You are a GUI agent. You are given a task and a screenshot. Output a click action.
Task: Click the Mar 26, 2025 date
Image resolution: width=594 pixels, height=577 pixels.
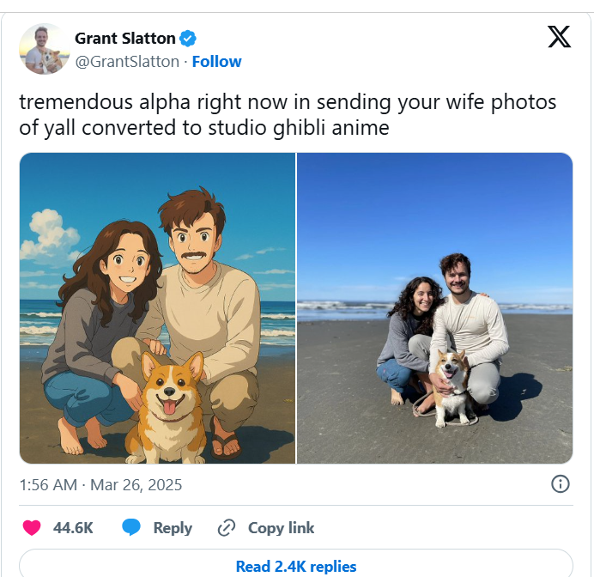(x=136, y=485)
